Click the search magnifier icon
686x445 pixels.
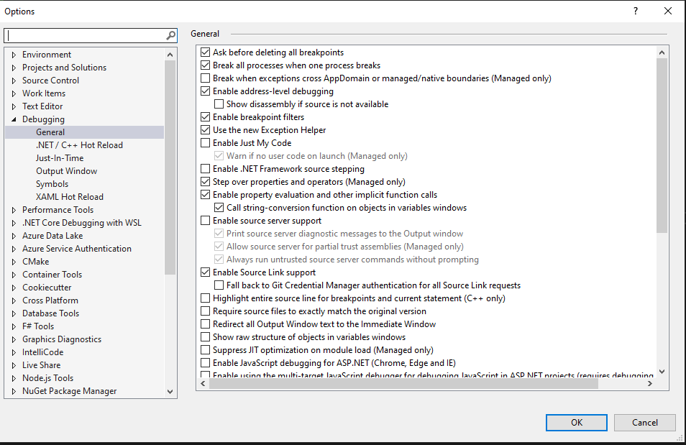coord(171,35)
